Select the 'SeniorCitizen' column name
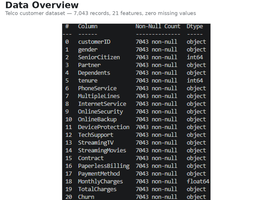Screen dimensions: 267x200 click(x=99, y=57)
